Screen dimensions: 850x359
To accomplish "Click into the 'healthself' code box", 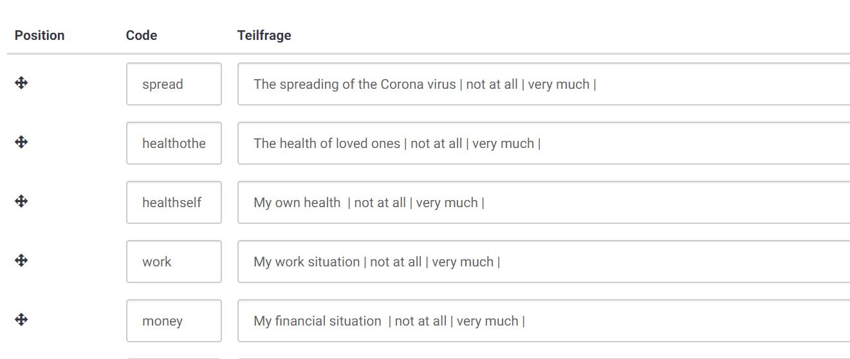I will [x=174, y=202].
